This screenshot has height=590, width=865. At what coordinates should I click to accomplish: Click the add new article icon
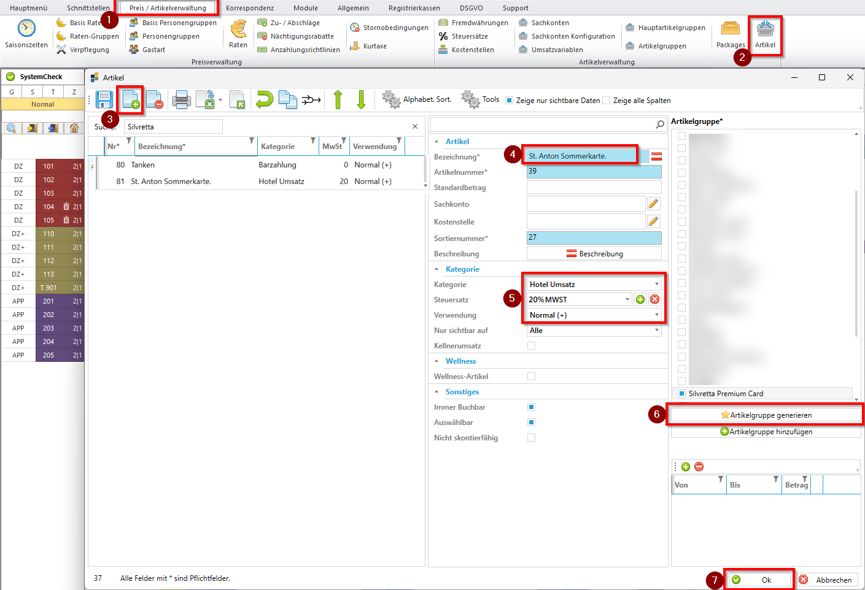[131, 99]
